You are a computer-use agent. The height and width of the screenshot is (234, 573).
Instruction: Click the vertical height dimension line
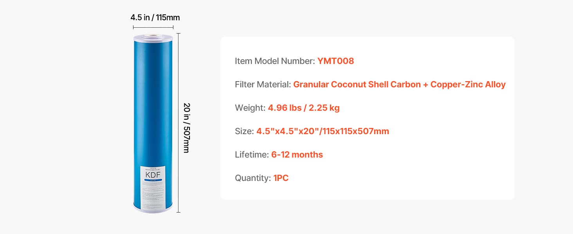(x=178, y=123)
